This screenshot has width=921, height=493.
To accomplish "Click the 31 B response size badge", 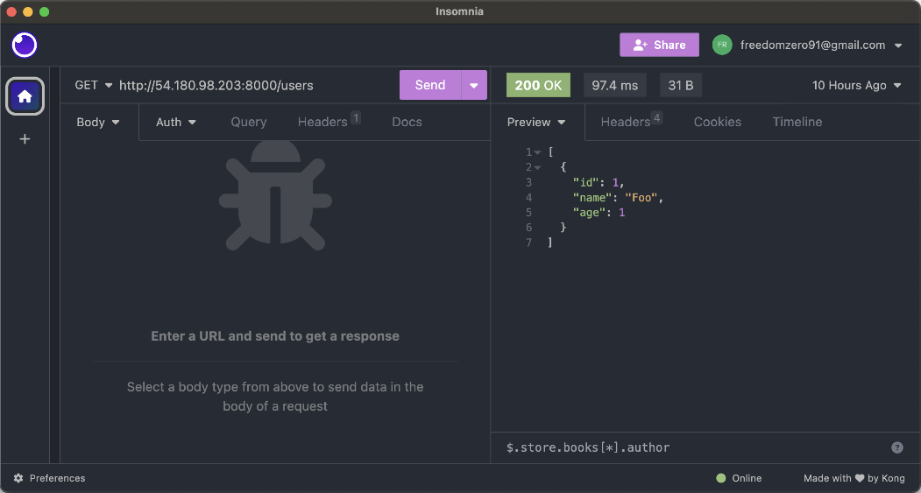I will (x=681, y=85).
